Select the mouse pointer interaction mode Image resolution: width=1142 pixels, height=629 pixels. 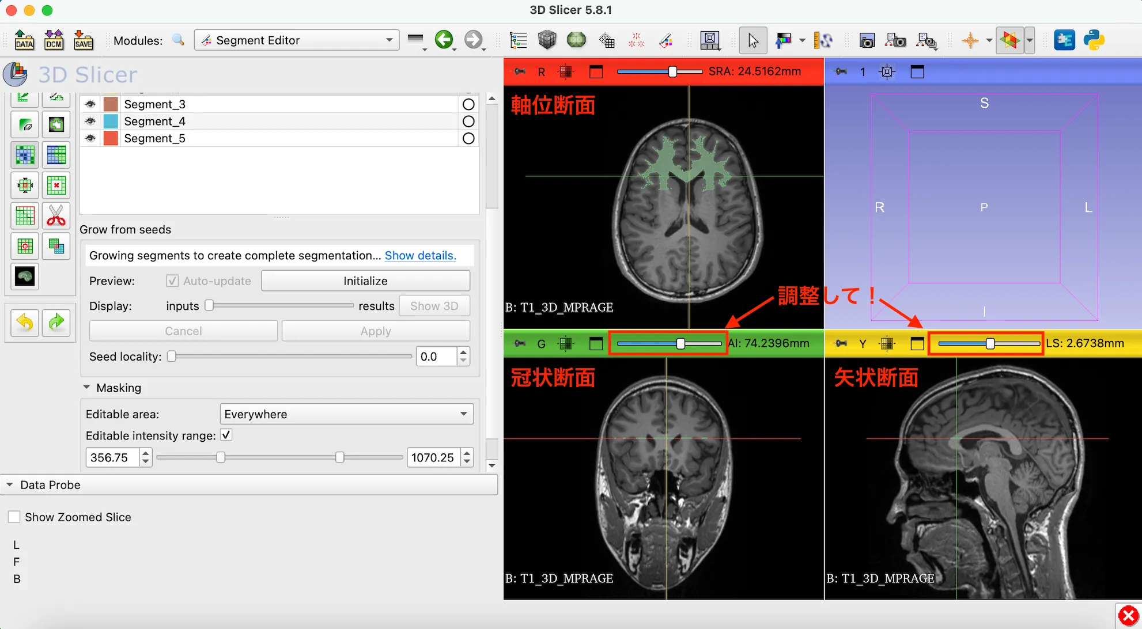point(752,40)
